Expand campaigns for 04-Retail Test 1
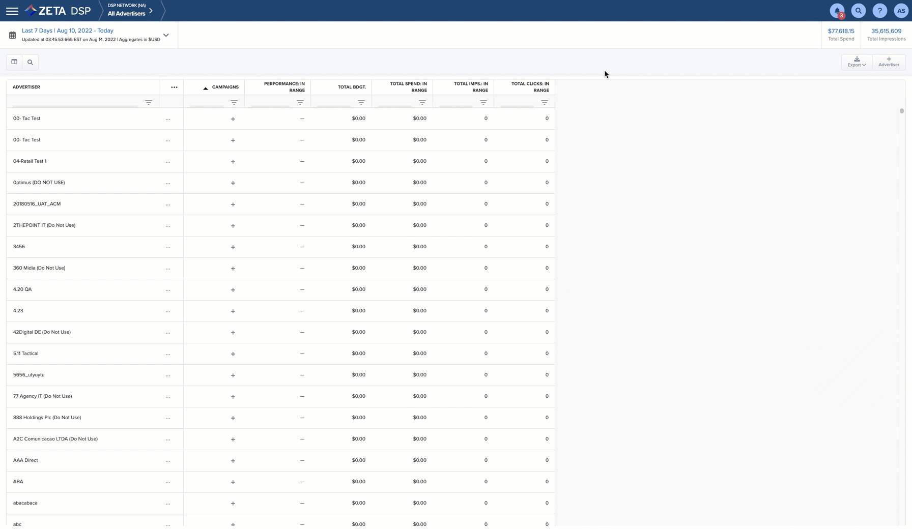Screen dimensions: 912x529 point(233,162)
